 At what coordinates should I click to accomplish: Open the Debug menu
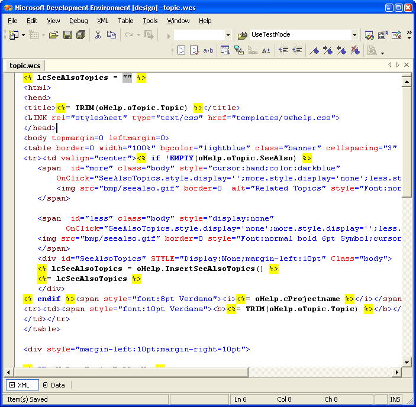tap(79, 21)
